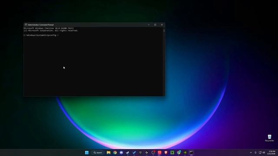Open the Recycle Bin on the desktop

point(269,138)
